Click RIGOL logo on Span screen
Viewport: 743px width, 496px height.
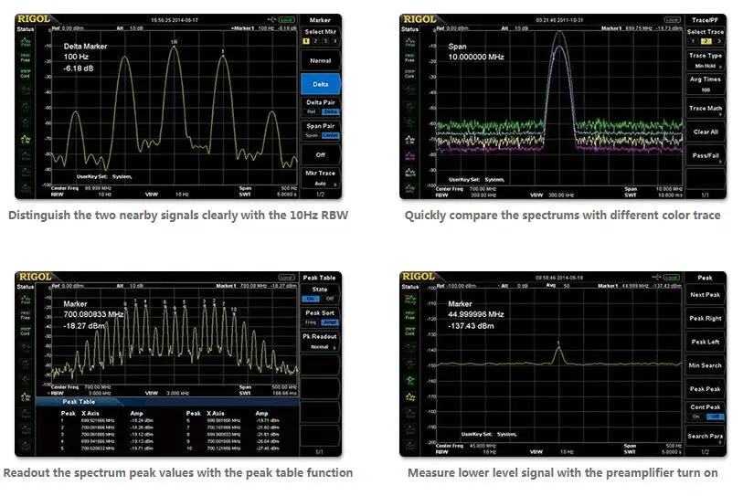point(419,19)
